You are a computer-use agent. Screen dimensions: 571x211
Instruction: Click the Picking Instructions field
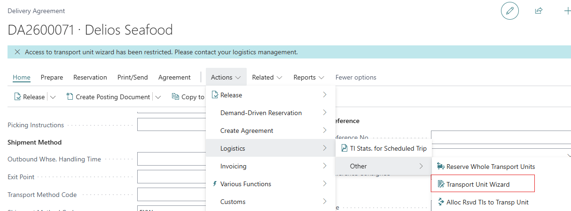coord(172,125)
